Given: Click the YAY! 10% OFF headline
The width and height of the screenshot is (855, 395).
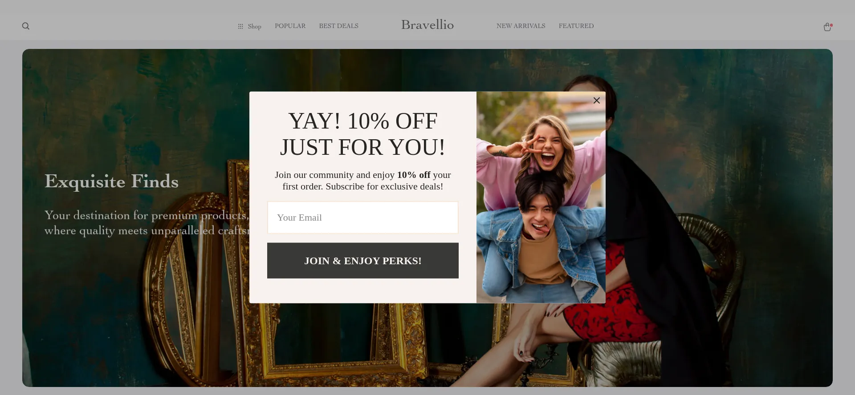Looking at the screenshot, I should click(x=363, y=134).
